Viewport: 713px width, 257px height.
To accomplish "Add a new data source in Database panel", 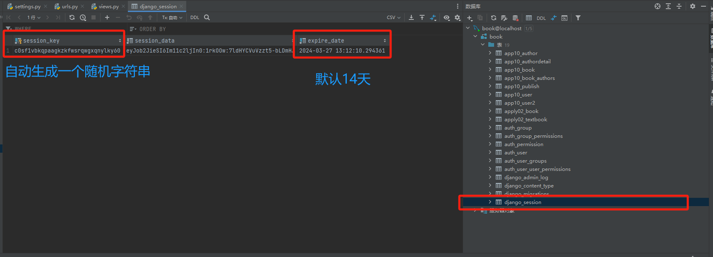I will [470, 18].
